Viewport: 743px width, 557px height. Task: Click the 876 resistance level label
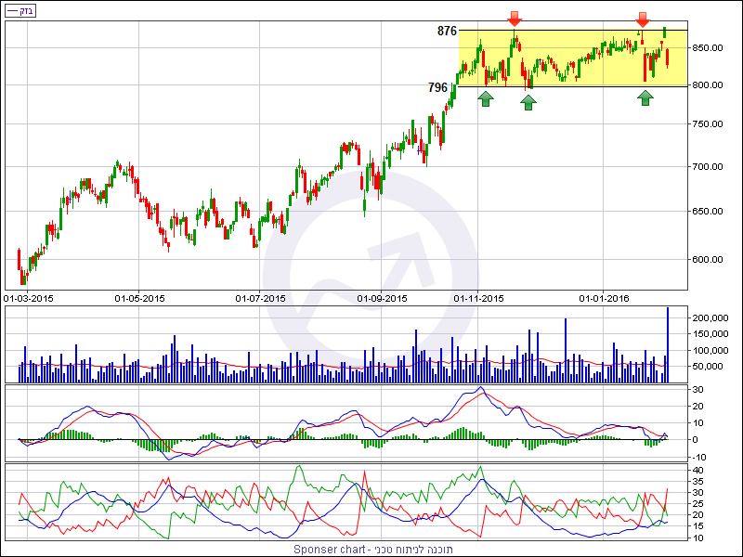coord(447,31)
